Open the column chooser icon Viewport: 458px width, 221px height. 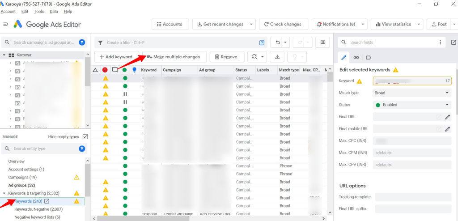tap(323, 42)
